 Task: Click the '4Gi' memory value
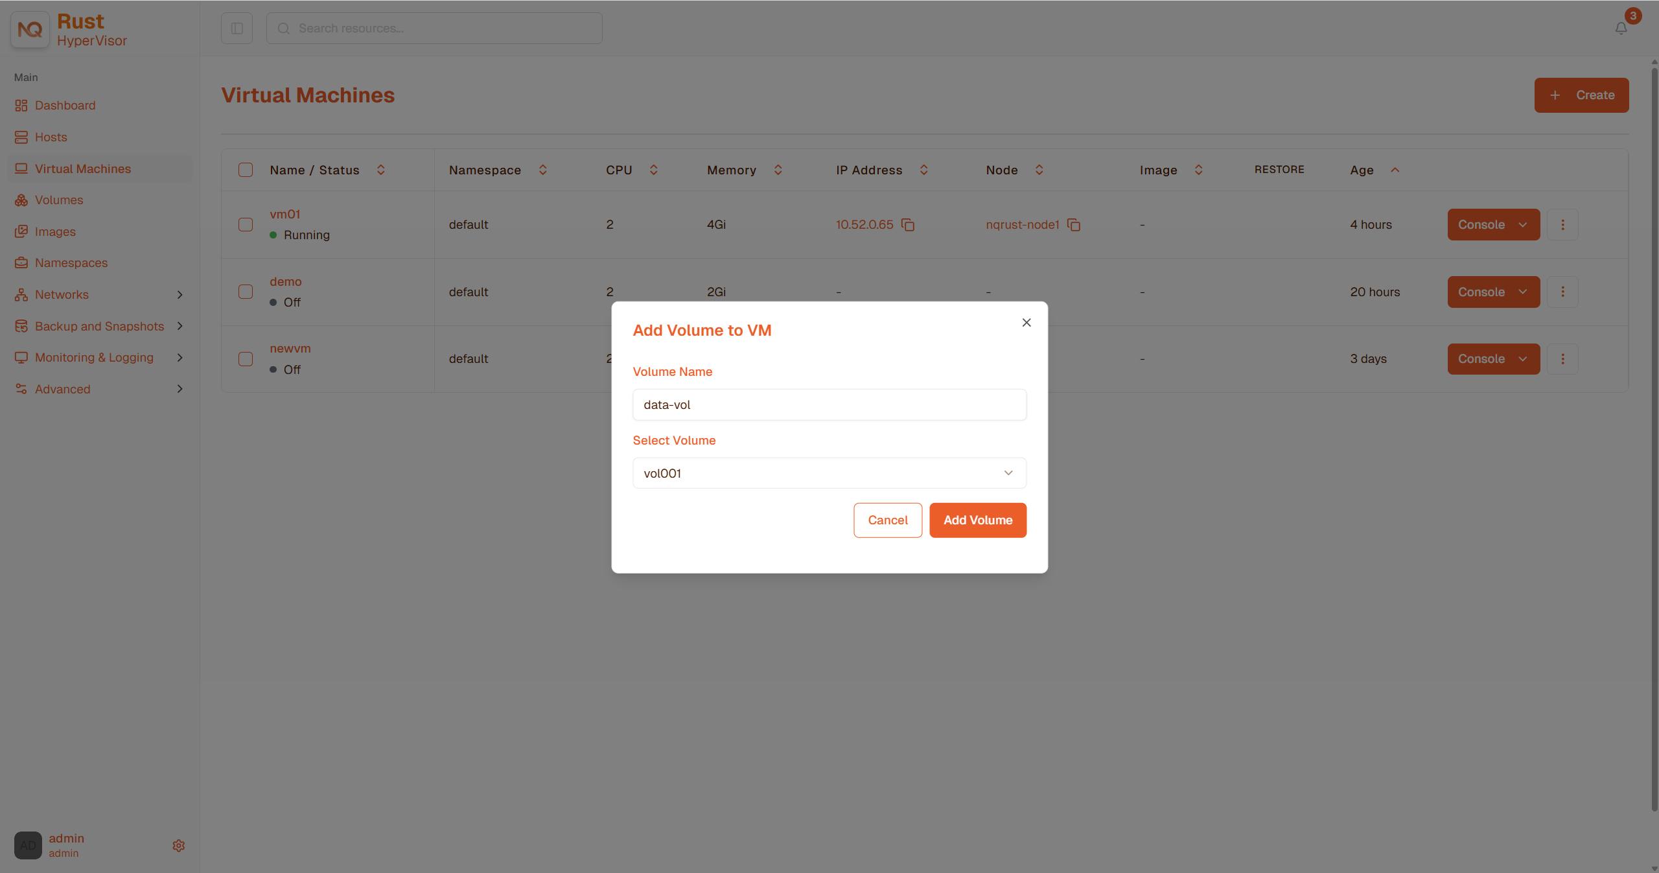[716, 225]
